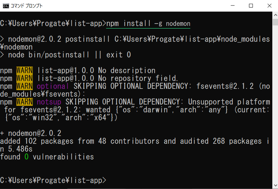Click the added 102 packages summary line

(x=135, y=145)
